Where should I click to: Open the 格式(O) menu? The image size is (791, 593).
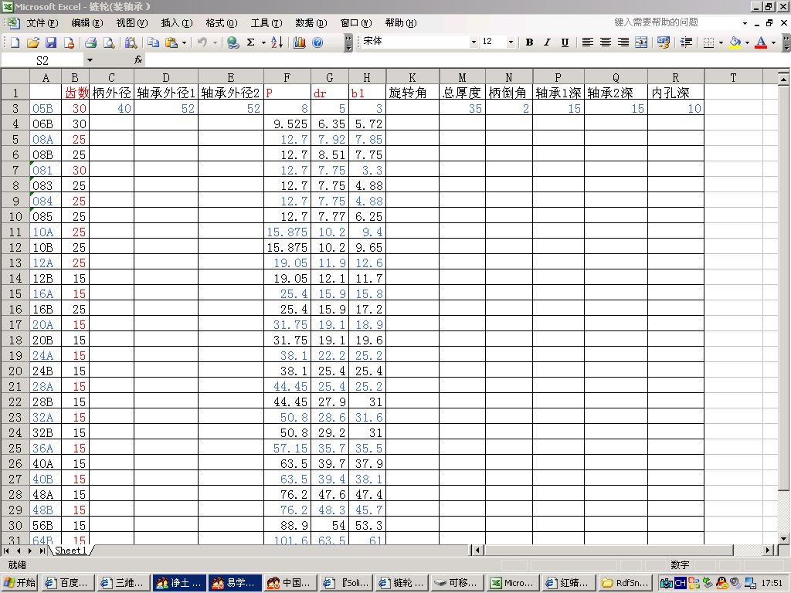coord(222,22)
